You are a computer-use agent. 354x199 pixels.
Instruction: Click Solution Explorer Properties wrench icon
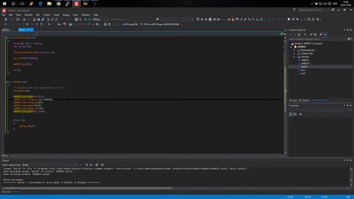(x=321, y=34)
